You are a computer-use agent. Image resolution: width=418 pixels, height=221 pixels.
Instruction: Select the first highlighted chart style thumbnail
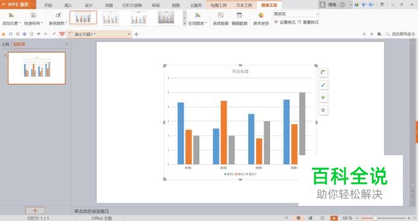83,18
